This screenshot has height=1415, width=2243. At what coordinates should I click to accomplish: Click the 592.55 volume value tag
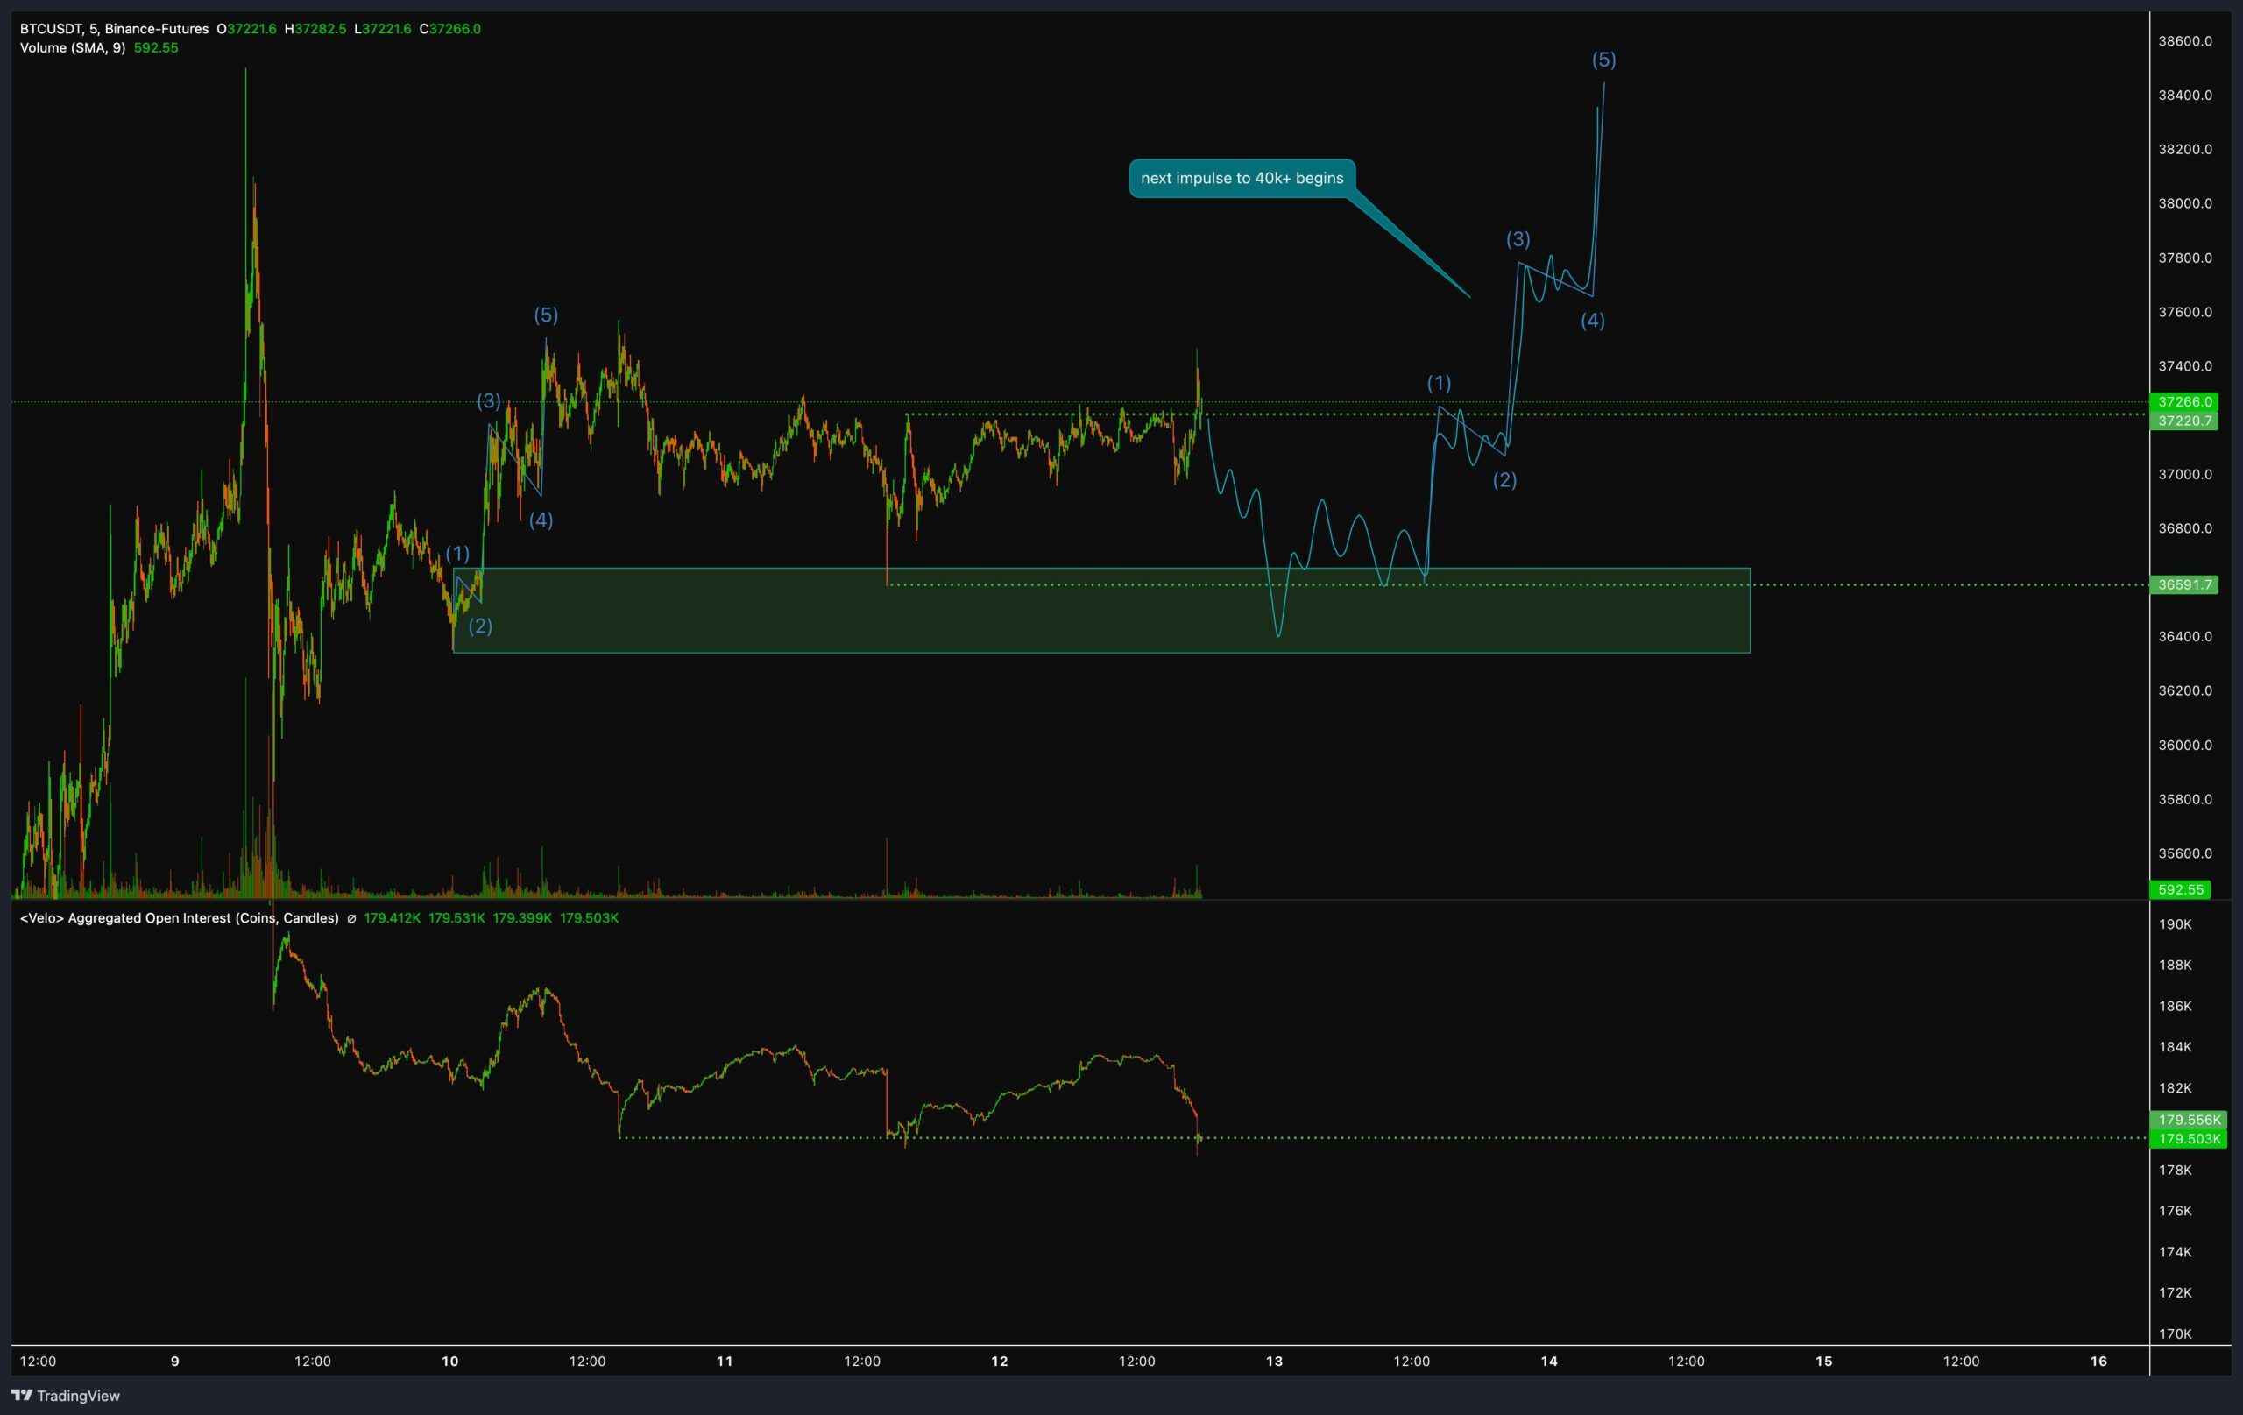(x=2180, y=889)
